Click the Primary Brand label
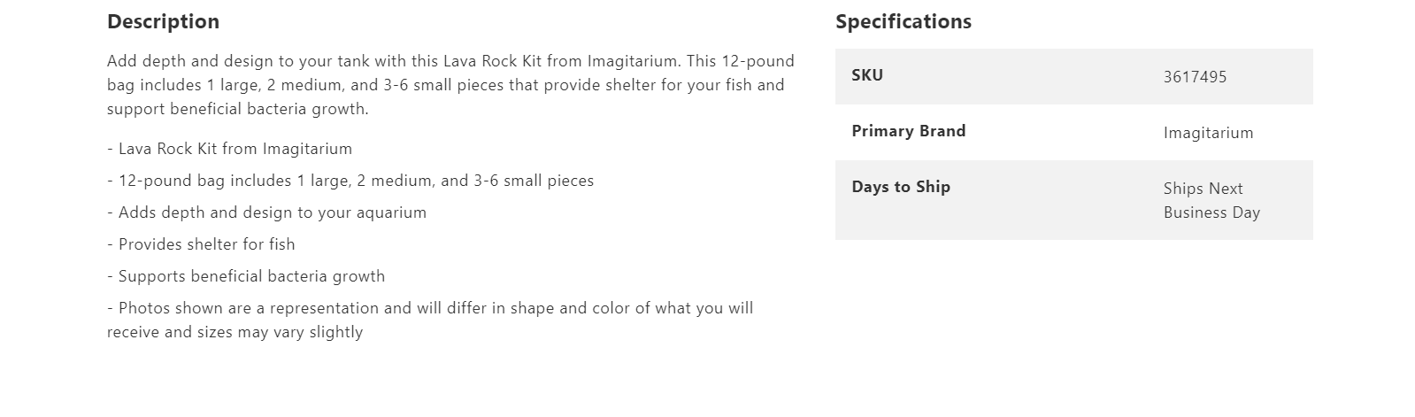 click(908, 131)
